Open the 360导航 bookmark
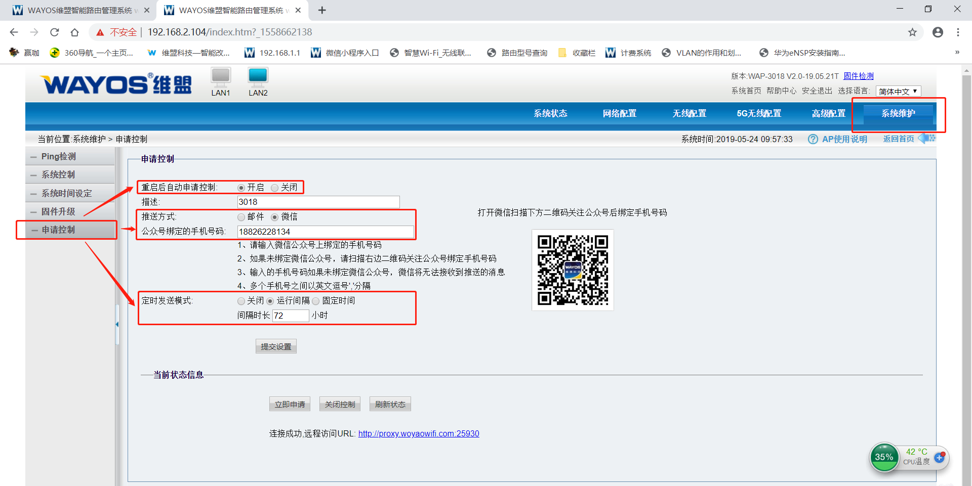972x486 pixels. point(92,53)
